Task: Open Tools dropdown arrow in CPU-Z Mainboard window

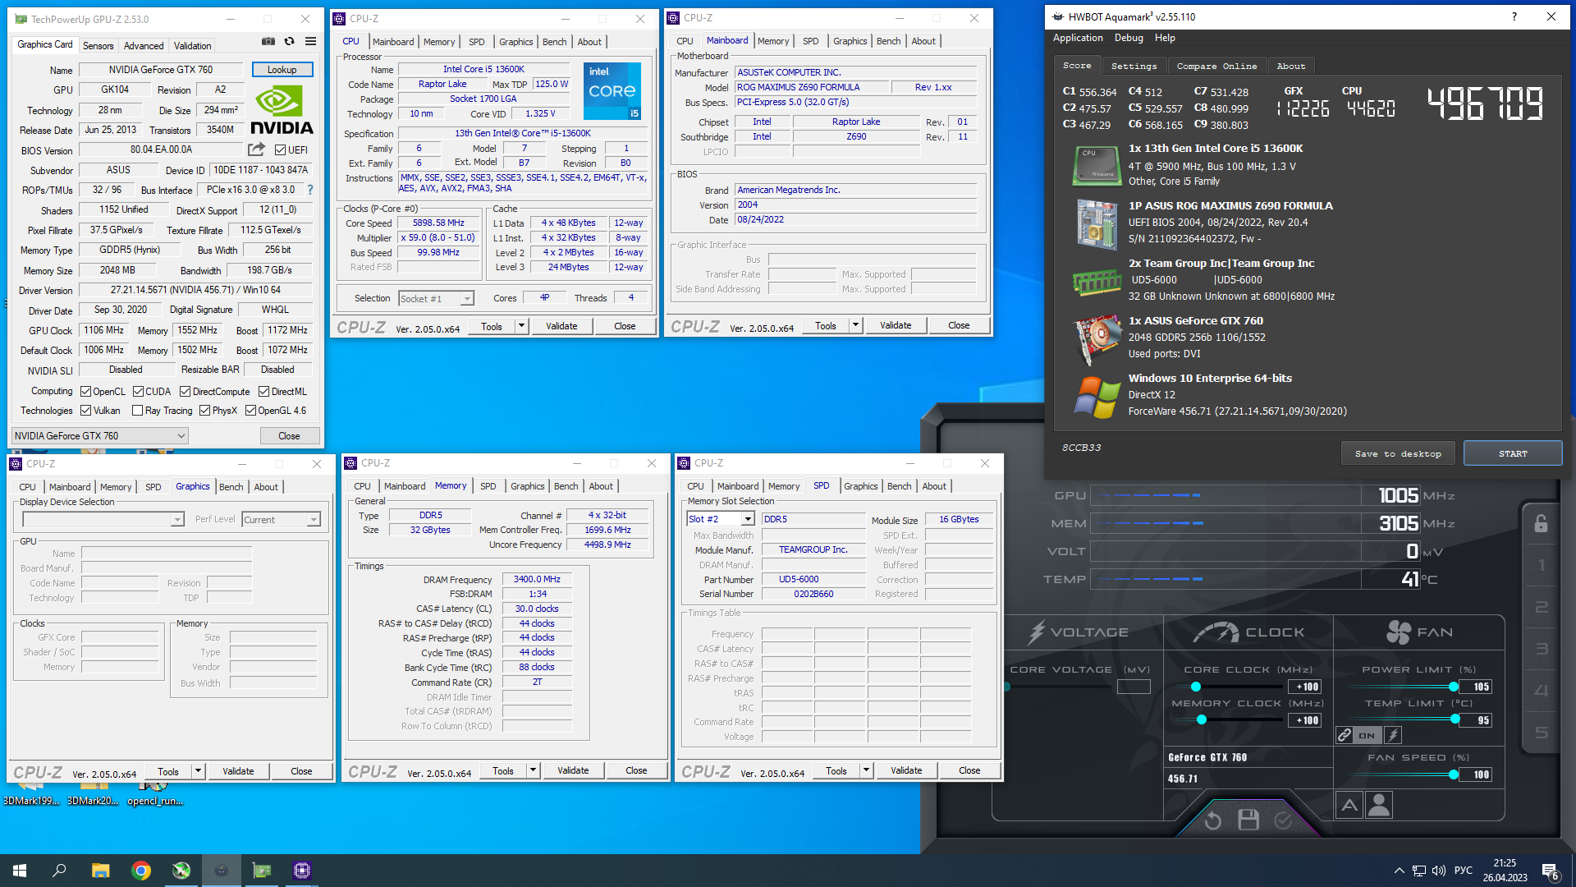Action: tap(854, 325)
